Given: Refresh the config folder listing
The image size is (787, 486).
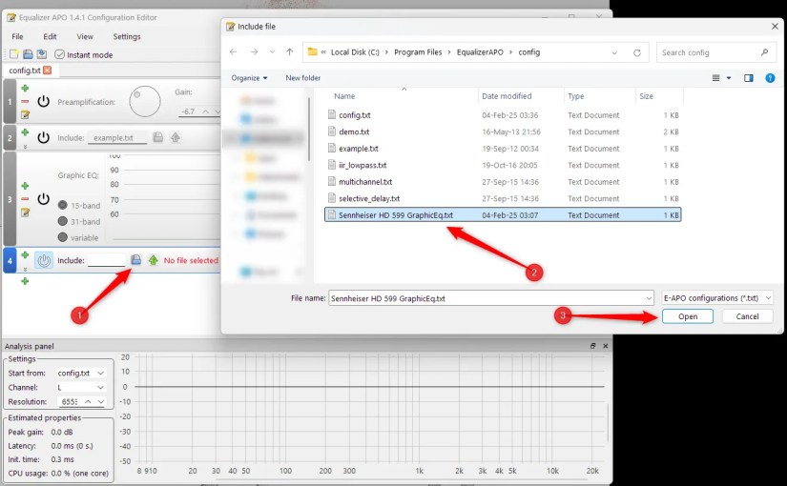Looking at the screenshot, I should tap(637, 52).
